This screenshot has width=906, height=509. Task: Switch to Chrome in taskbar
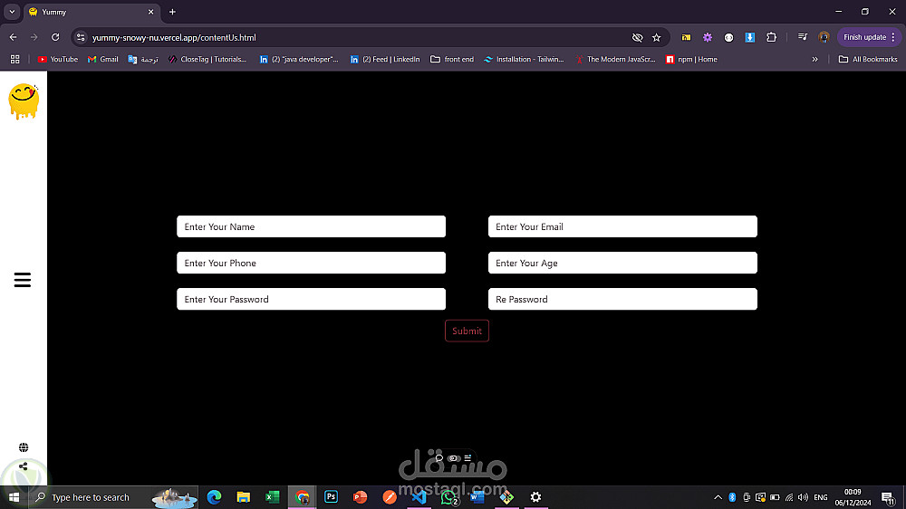point(302,497)
